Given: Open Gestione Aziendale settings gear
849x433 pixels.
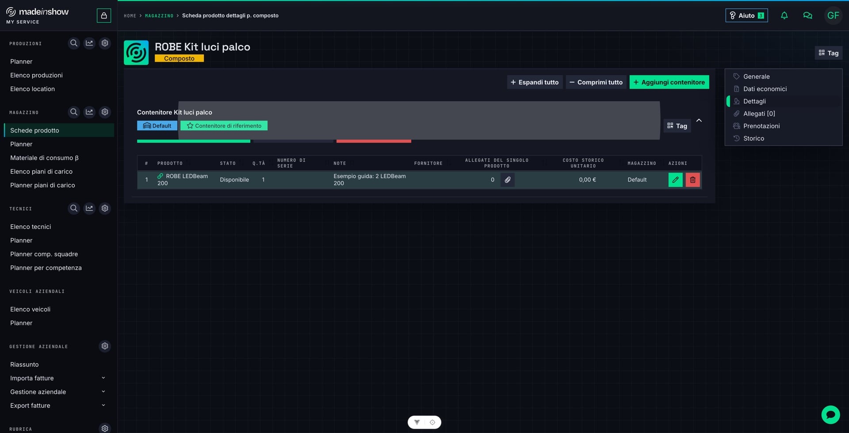Looking at the screenshot, I should (x=105, y=346).
